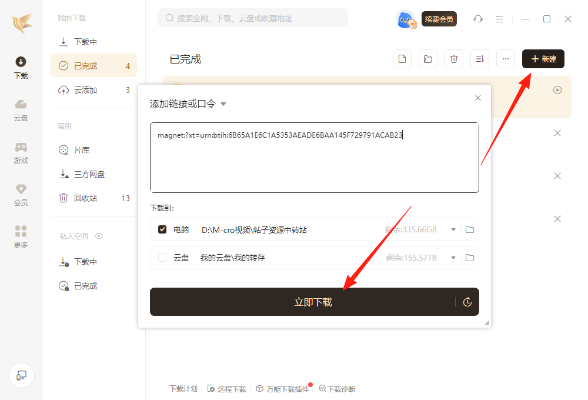Screen dimensions: 588x400
Task: Open the scheduled download clock icon
Action: click(467, 302)
